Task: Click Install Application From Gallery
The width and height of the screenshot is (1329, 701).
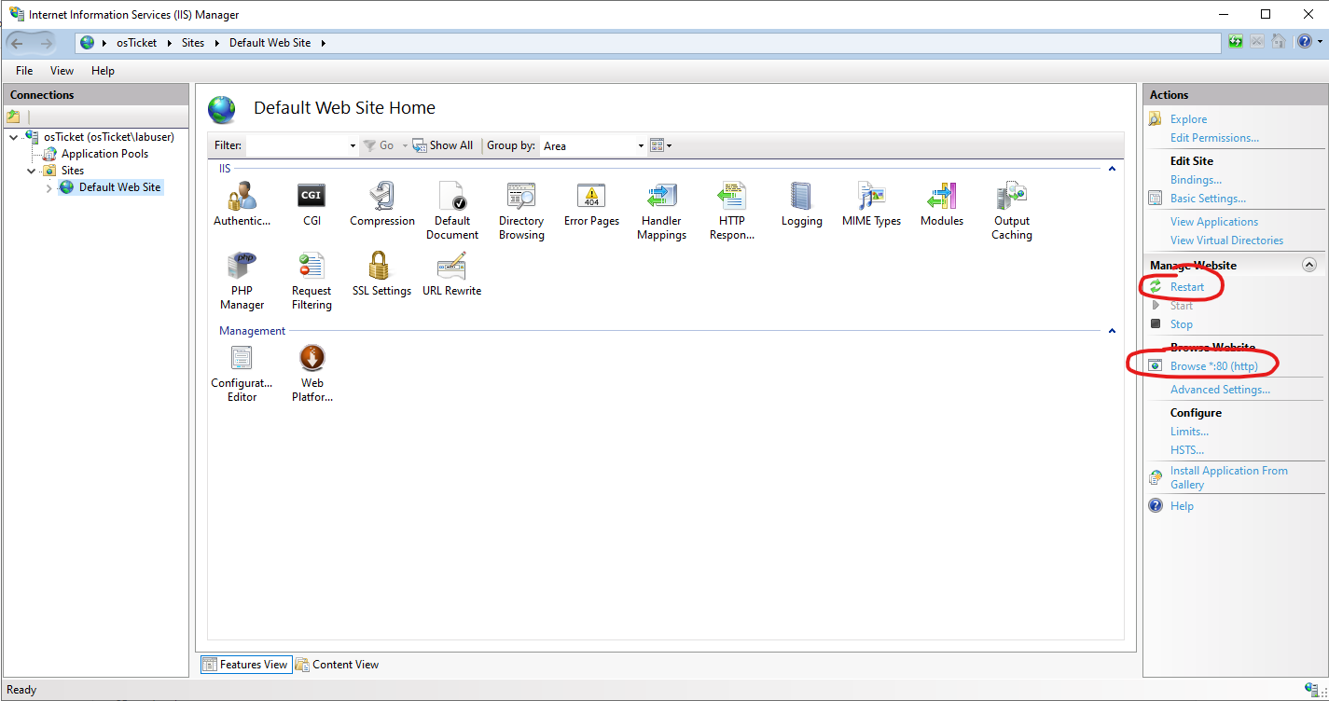Action: [1228, 477]
